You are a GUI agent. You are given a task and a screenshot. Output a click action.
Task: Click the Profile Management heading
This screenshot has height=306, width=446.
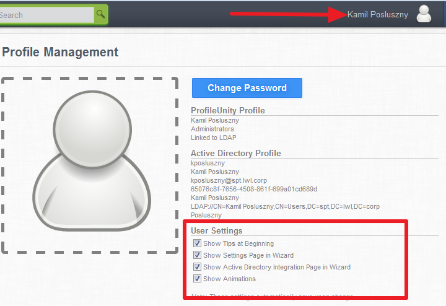[x=60, y=52]
